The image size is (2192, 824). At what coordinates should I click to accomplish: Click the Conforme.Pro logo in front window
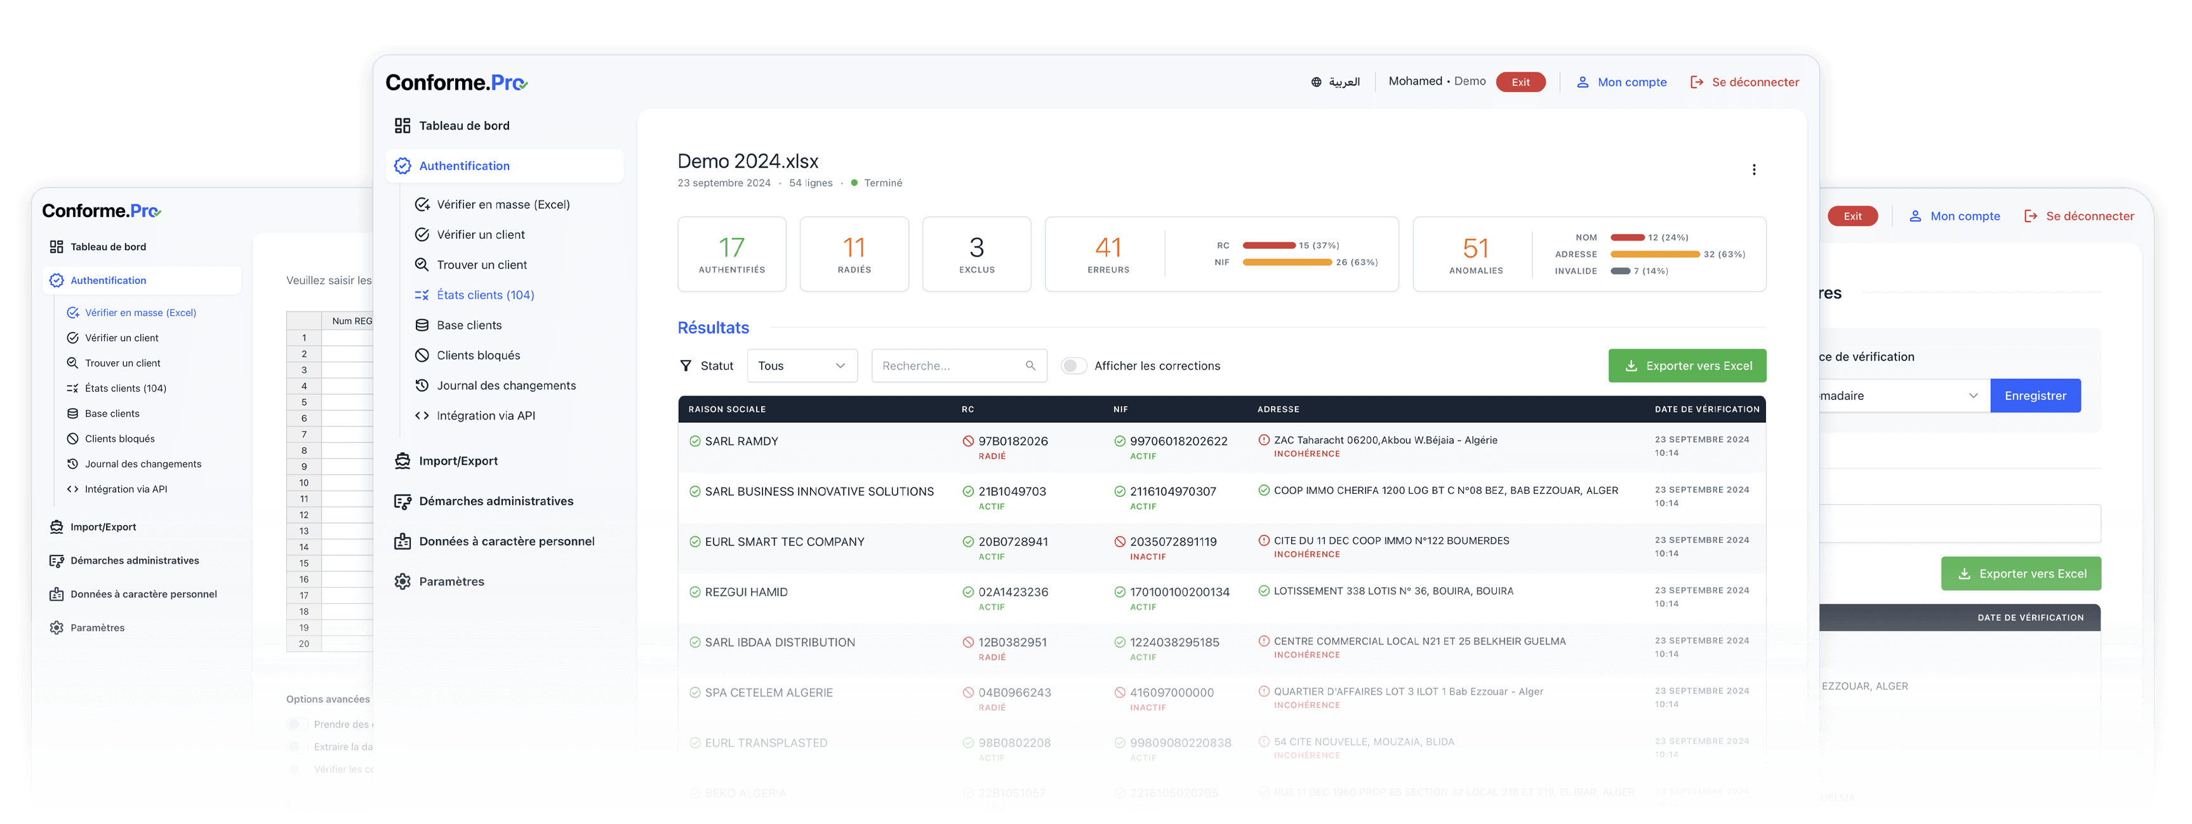pyautogui.click(x=457, y=83)
